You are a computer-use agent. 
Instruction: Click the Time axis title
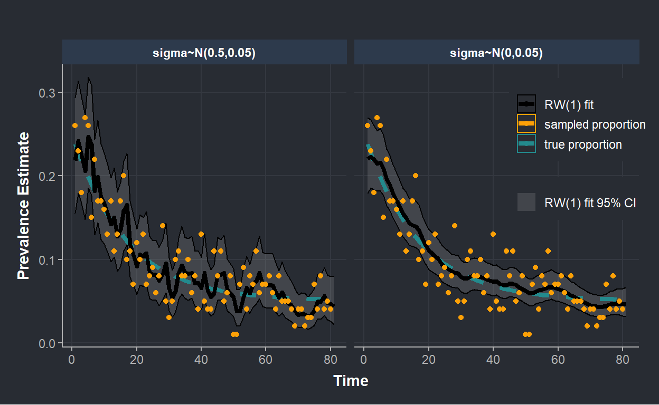pos(351,381)
